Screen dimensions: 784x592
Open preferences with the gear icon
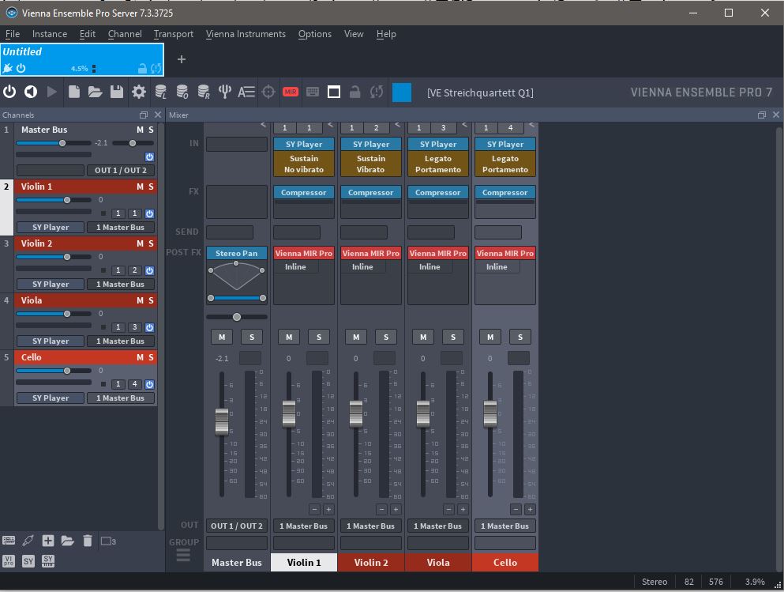click(x=138, y=92)
